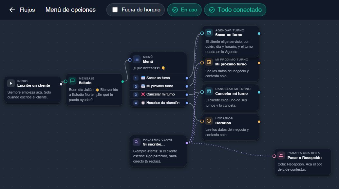Click the pink input port of Pasar a Recepción node
The image size is (339, 189).
click(x=274, y=156)
